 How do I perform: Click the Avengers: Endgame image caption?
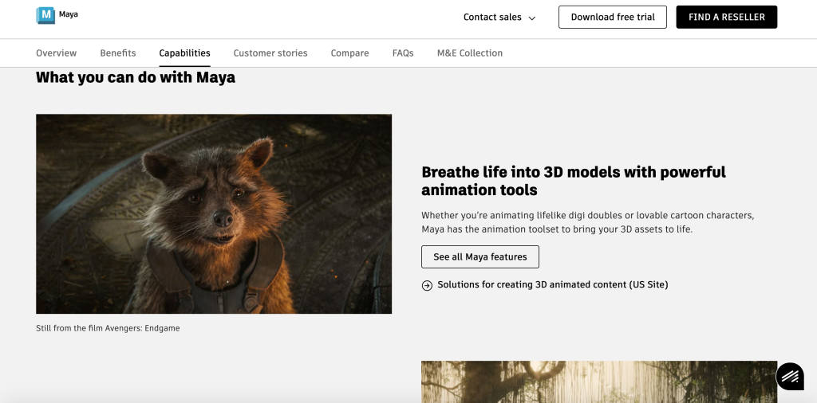[x=108, y=328]
